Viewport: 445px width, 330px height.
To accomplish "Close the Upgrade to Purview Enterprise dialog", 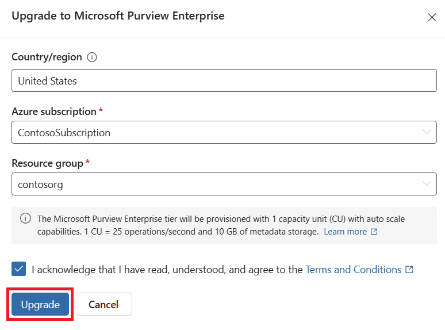I will (x=432, y=17).
